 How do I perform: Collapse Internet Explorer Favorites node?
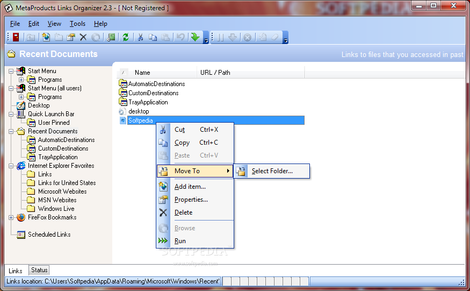tap(11, 166)
